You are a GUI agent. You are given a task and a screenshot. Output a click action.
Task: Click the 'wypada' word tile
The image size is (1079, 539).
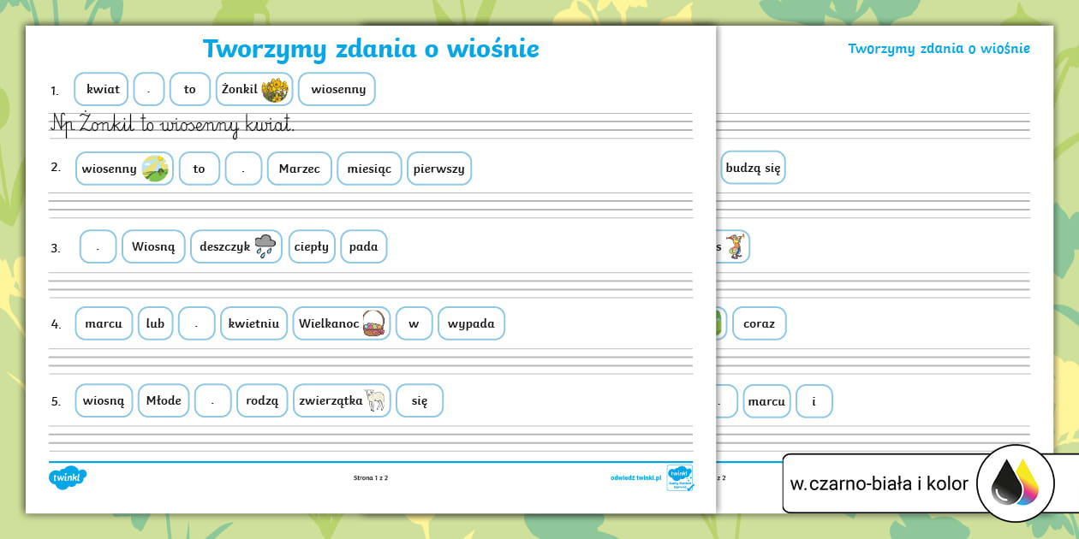[471, 323]
